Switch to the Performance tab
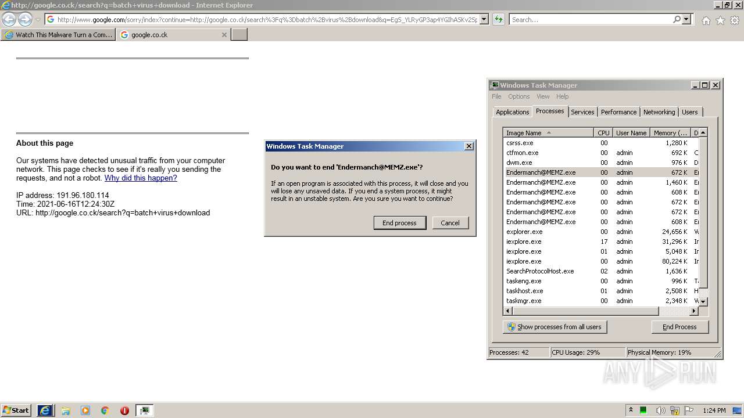Screen dimensions: 744x418 point(618,112)
